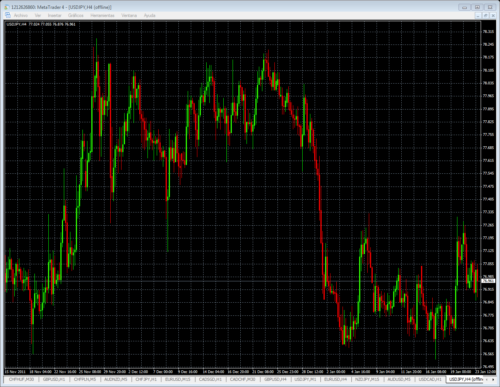Minimize the inner USDJPY chart window
This screenshot has height=387, width=500.
click(x=478, y=15)
